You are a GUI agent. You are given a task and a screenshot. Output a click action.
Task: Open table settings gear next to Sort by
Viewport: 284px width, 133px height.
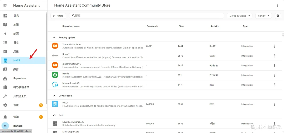(278, 16)
